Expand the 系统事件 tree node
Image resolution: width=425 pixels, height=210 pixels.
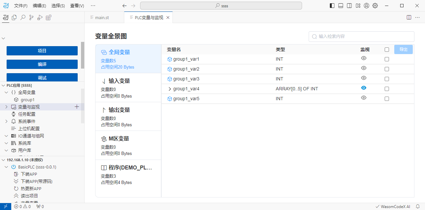6,121
